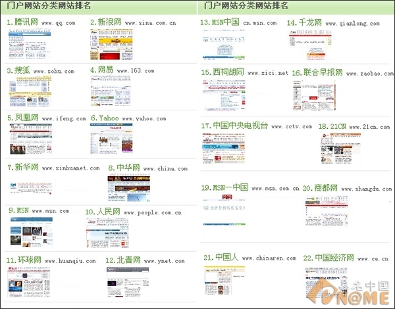Open the 西祠胡同 page thumbnail

(224, 95)
